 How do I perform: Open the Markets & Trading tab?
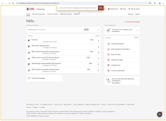tap(66, 14)
